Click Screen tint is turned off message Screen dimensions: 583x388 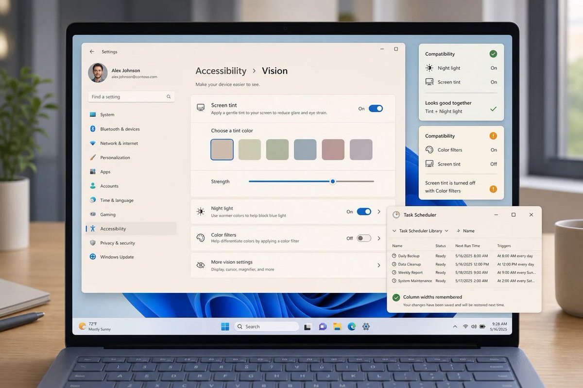[x=450, y=187]
